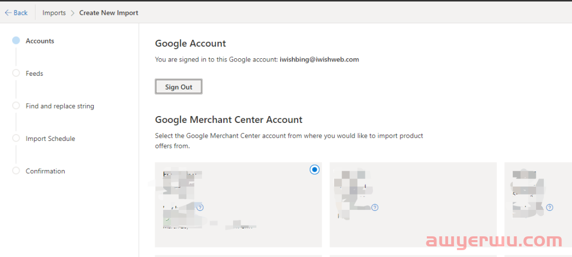The height and width of the screenshot is (257, 572).
Task: Select the Google Merchant Center Account heading
Action: (x=229, y=119)
